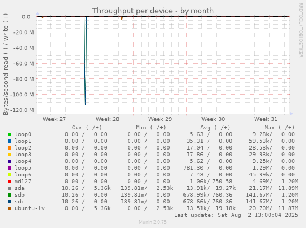
Task: Select the dark purple loop4 swatch
Action: (x=10, y=161)
